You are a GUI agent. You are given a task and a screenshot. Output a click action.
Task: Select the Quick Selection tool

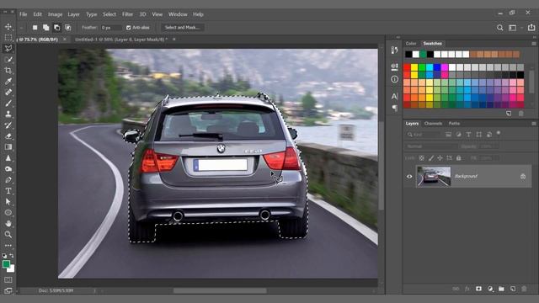[x=8, y=60]
